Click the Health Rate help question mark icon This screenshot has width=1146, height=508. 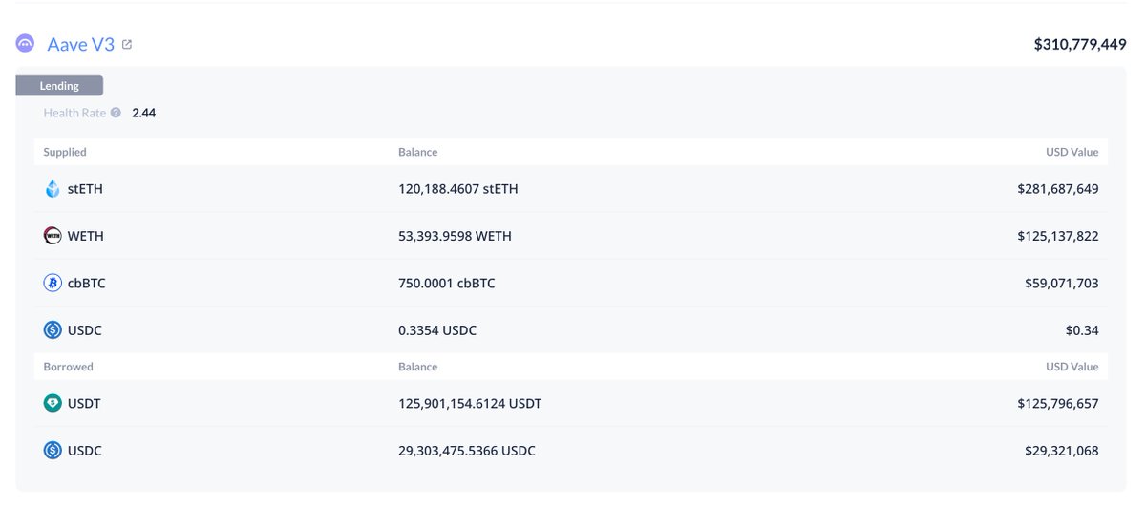[x=116, y=113]
